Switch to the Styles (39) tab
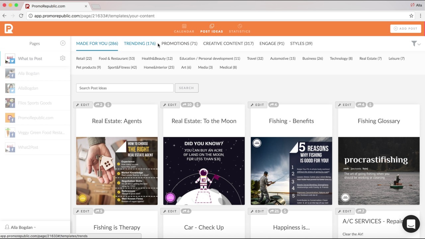The height and width of the screenshot is (239, 425). 301,43
